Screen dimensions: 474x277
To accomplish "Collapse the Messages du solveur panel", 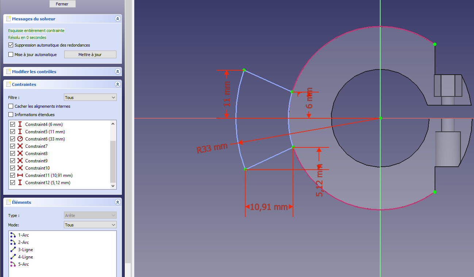I will pos(117,19).
